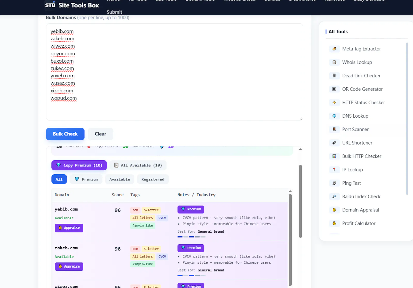The image size is (413, 288).
Task: Click the Score column header
Action: tap(118, 195)
